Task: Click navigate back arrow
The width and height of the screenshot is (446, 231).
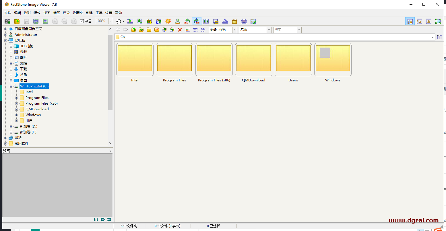Action: (118, 30)
